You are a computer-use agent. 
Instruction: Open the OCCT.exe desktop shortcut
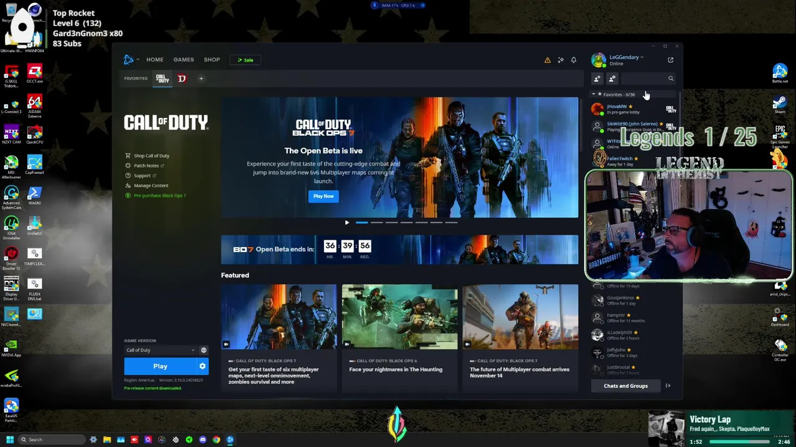pos(35,73)
